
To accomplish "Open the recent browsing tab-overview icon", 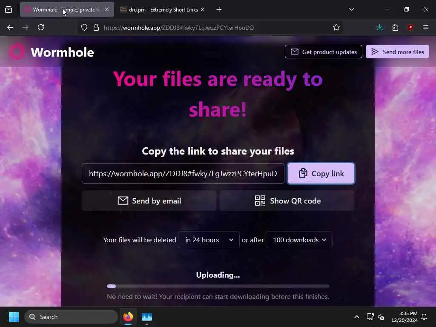I will 9,10.
